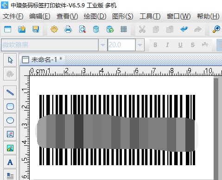Select the rounded rectangle tool
This screenshot has width=222, height=180.
coord(10,106)
